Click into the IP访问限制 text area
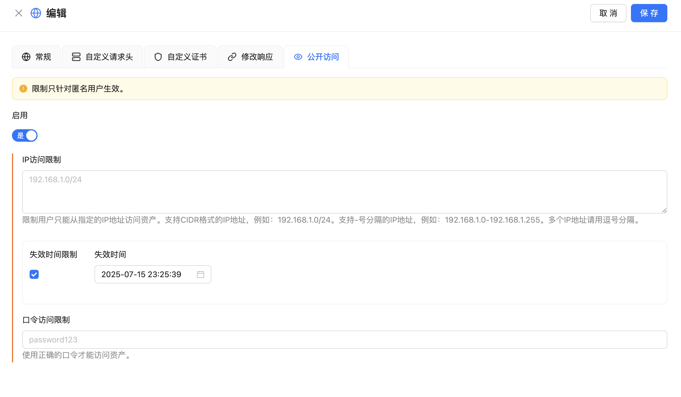Image resolution: width=681 pixels, height=397 pixels. [345, 192]
